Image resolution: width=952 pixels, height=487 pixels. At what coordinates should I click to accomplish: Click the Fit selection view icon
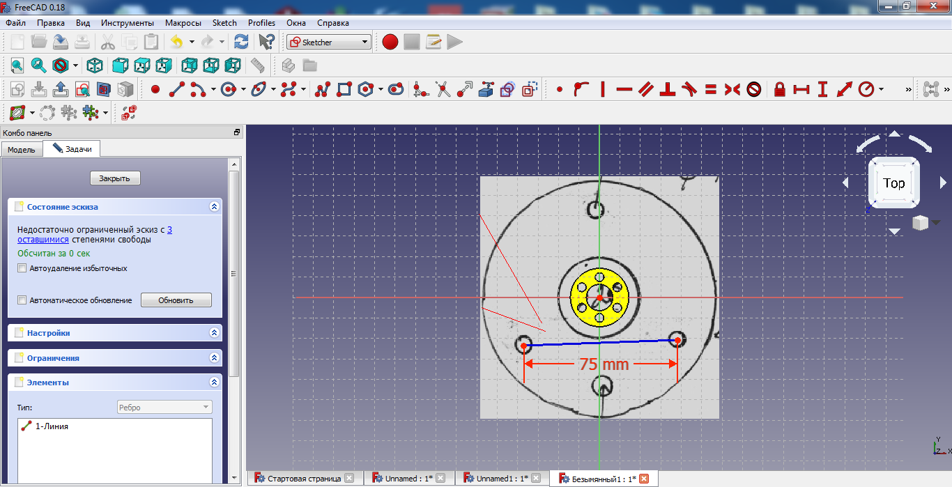(39, 65)
